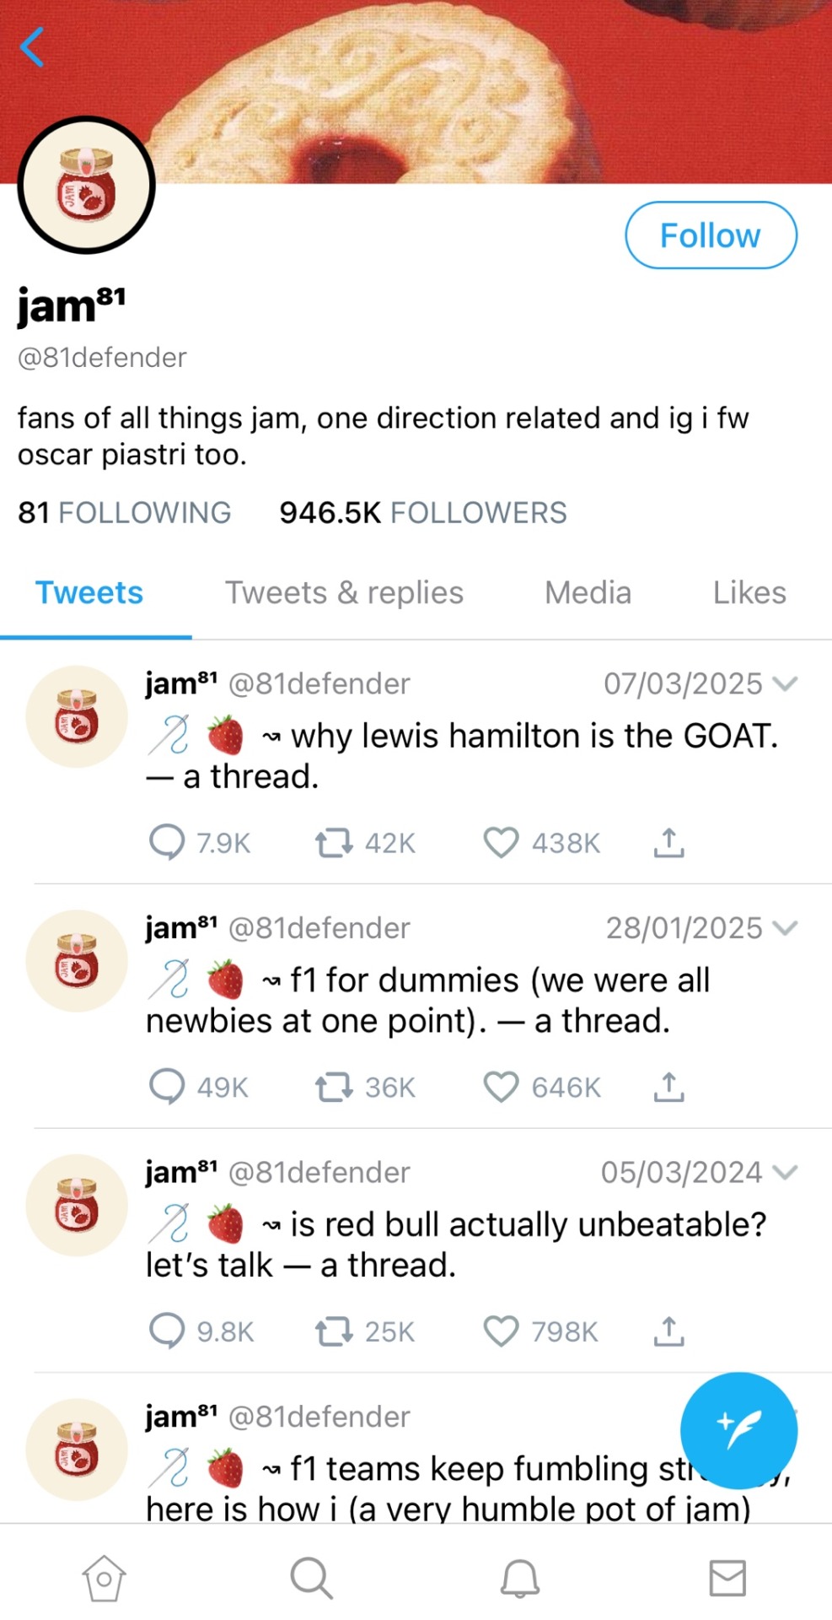Screen dimensions: 832x1620
Task: Open the Search magnifier icon
Action: point(311,1578)
